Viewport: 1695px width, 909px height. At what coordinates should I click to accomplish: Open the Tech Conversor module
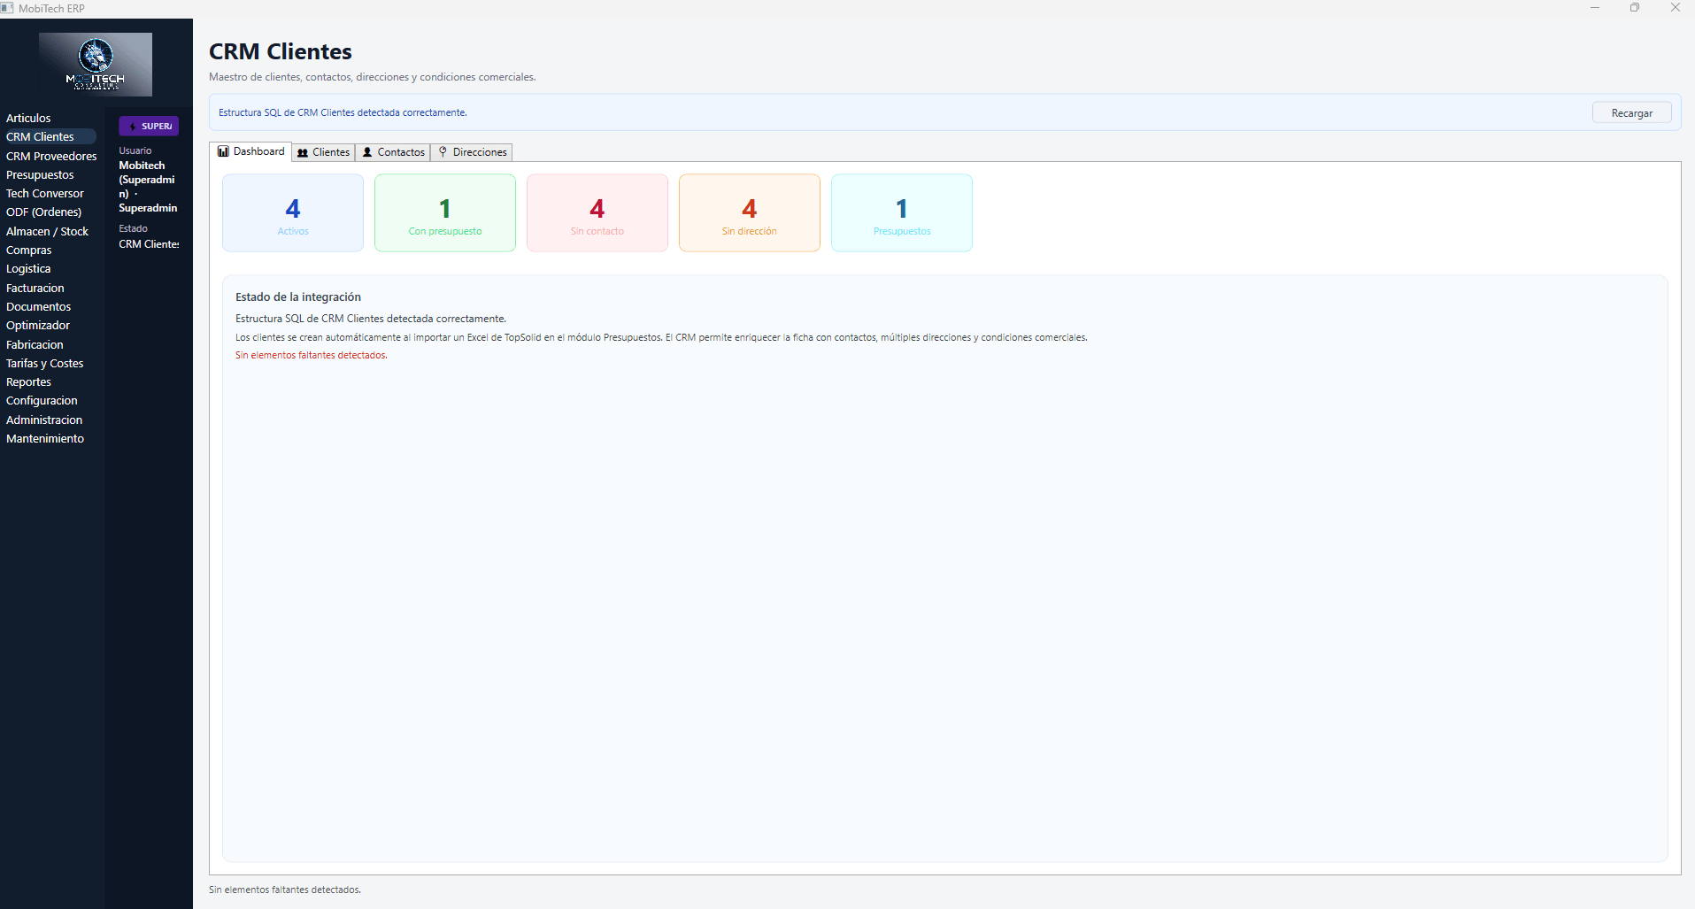click(x=44, y=193)
